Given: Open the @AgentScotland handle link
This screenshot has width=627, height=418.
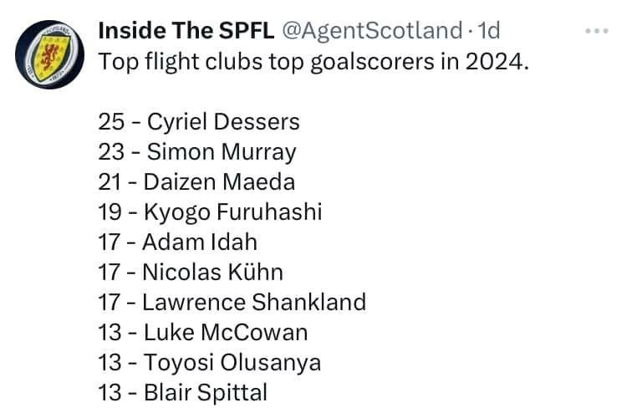Looking at the screenshot, I should click(372, 30).
